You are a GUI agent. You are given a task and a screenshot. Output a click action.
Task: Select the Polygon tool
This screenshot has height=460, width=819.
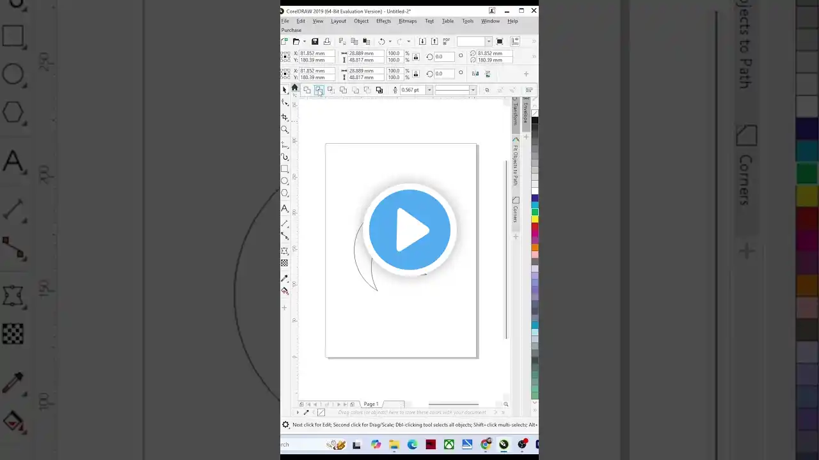(285, 193)
